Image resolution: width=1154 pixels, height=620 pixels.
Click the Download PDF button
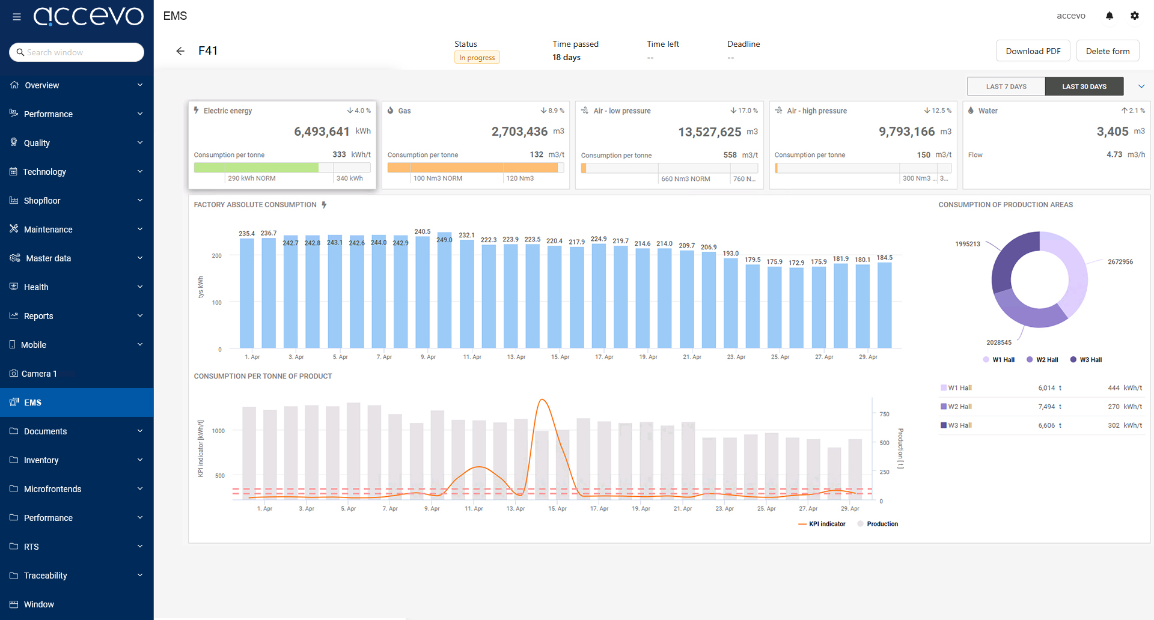coord(1033,51)
